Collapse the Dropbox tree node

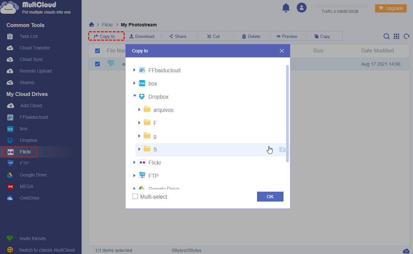coord(134,96)
